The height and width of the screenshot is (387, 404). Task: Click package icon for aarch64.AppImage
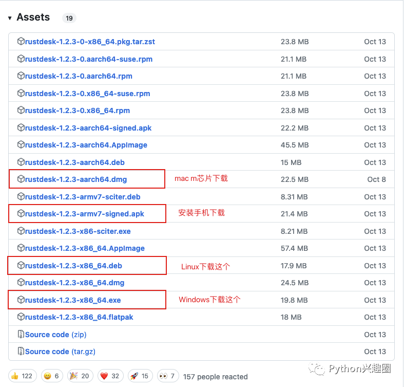click(21, 145)
